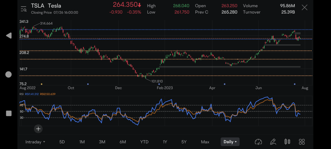
Task: Tap the Open value 263.250
Action: [x=229, y=6]
